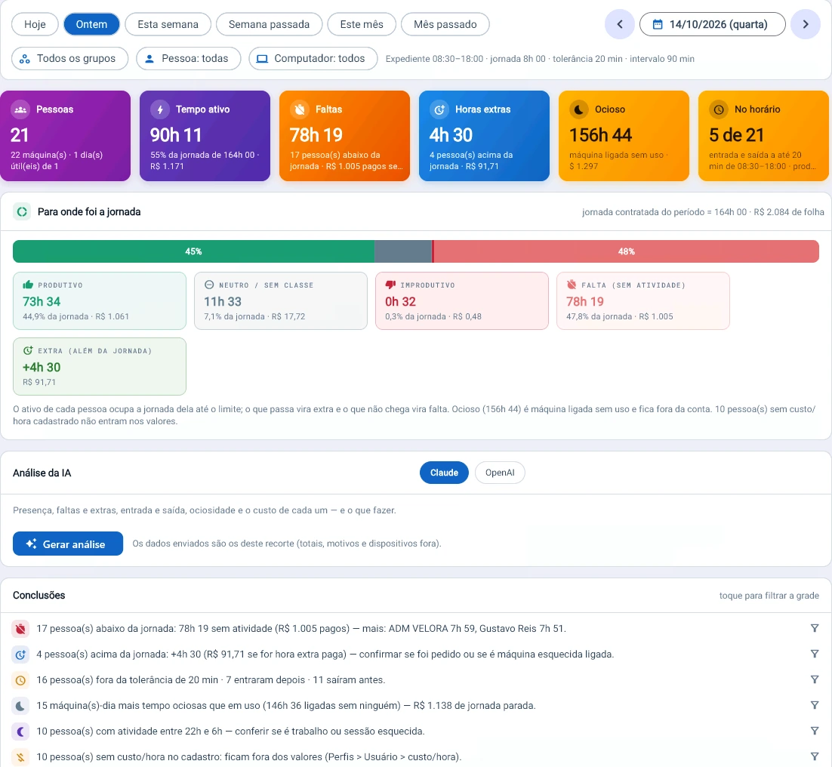Click the thumbs-down icon in the Improdutivo box
832x767 pixels.
390,285
